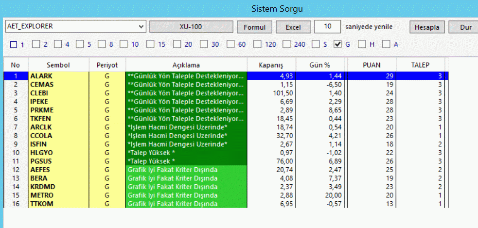Select the KRDMD symbol cell
The image size is (478, 228).
(58, 187)
